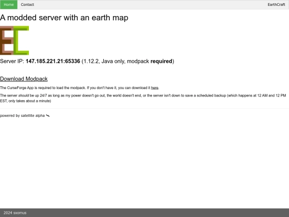
Task: Click the EarthCraft site name in navbar
Action: (276, 5)
